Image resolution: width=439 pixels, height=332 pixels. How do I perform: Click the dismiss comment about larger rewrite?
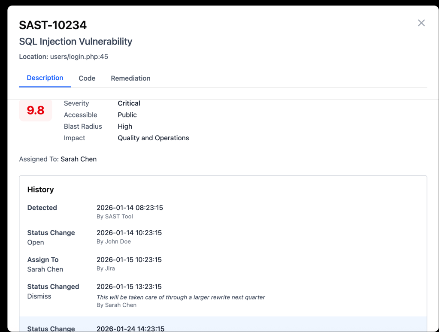(x=181, y=297)
